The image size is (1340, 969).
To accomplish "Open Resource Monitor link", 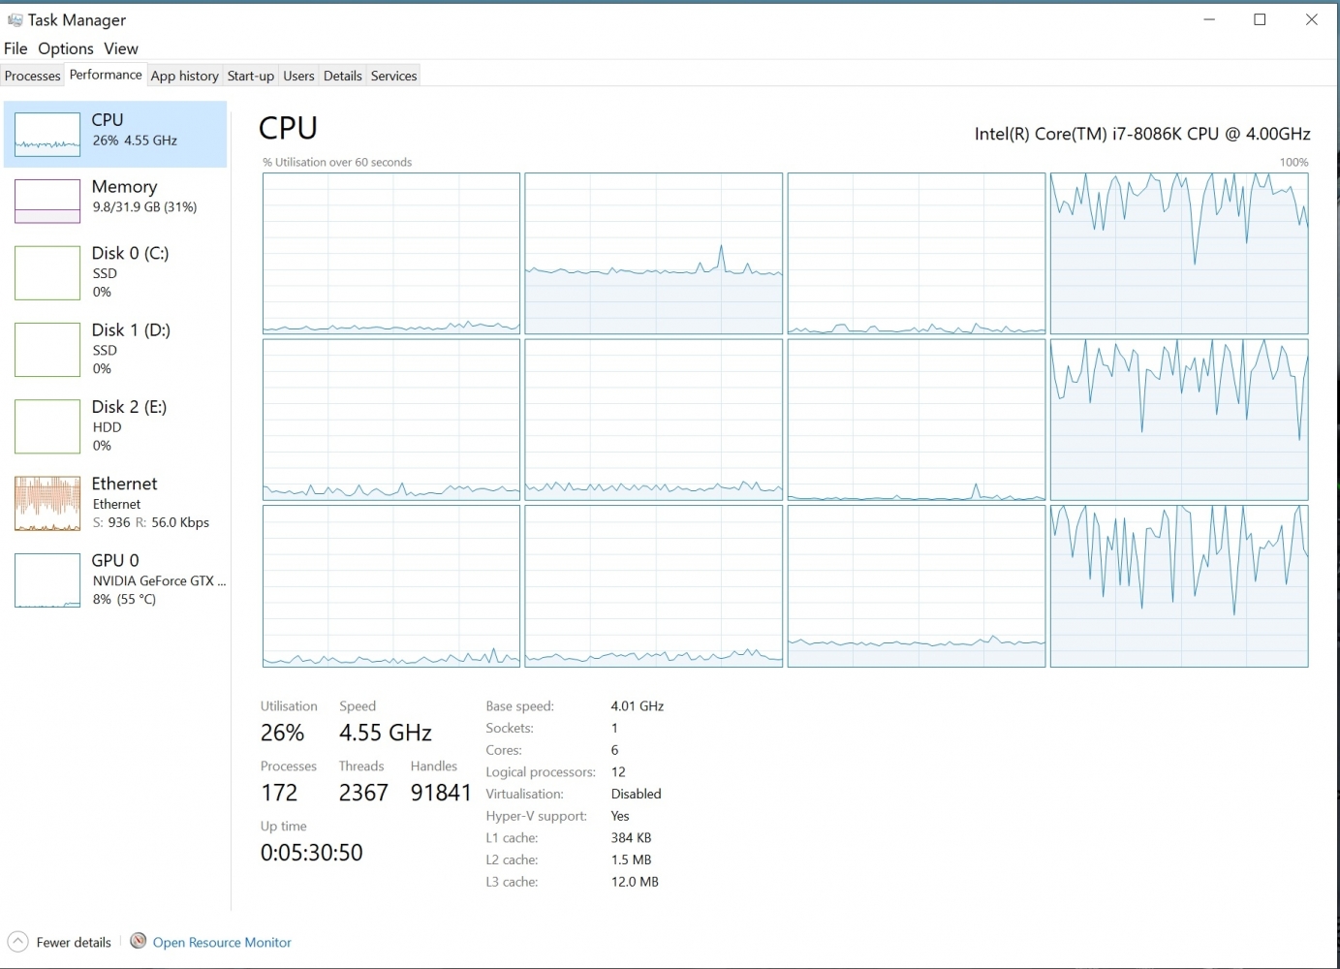I will [222, 942].
